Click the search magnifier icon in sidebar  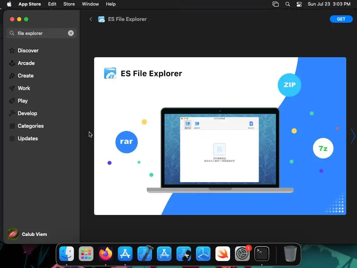pos(12,33)
